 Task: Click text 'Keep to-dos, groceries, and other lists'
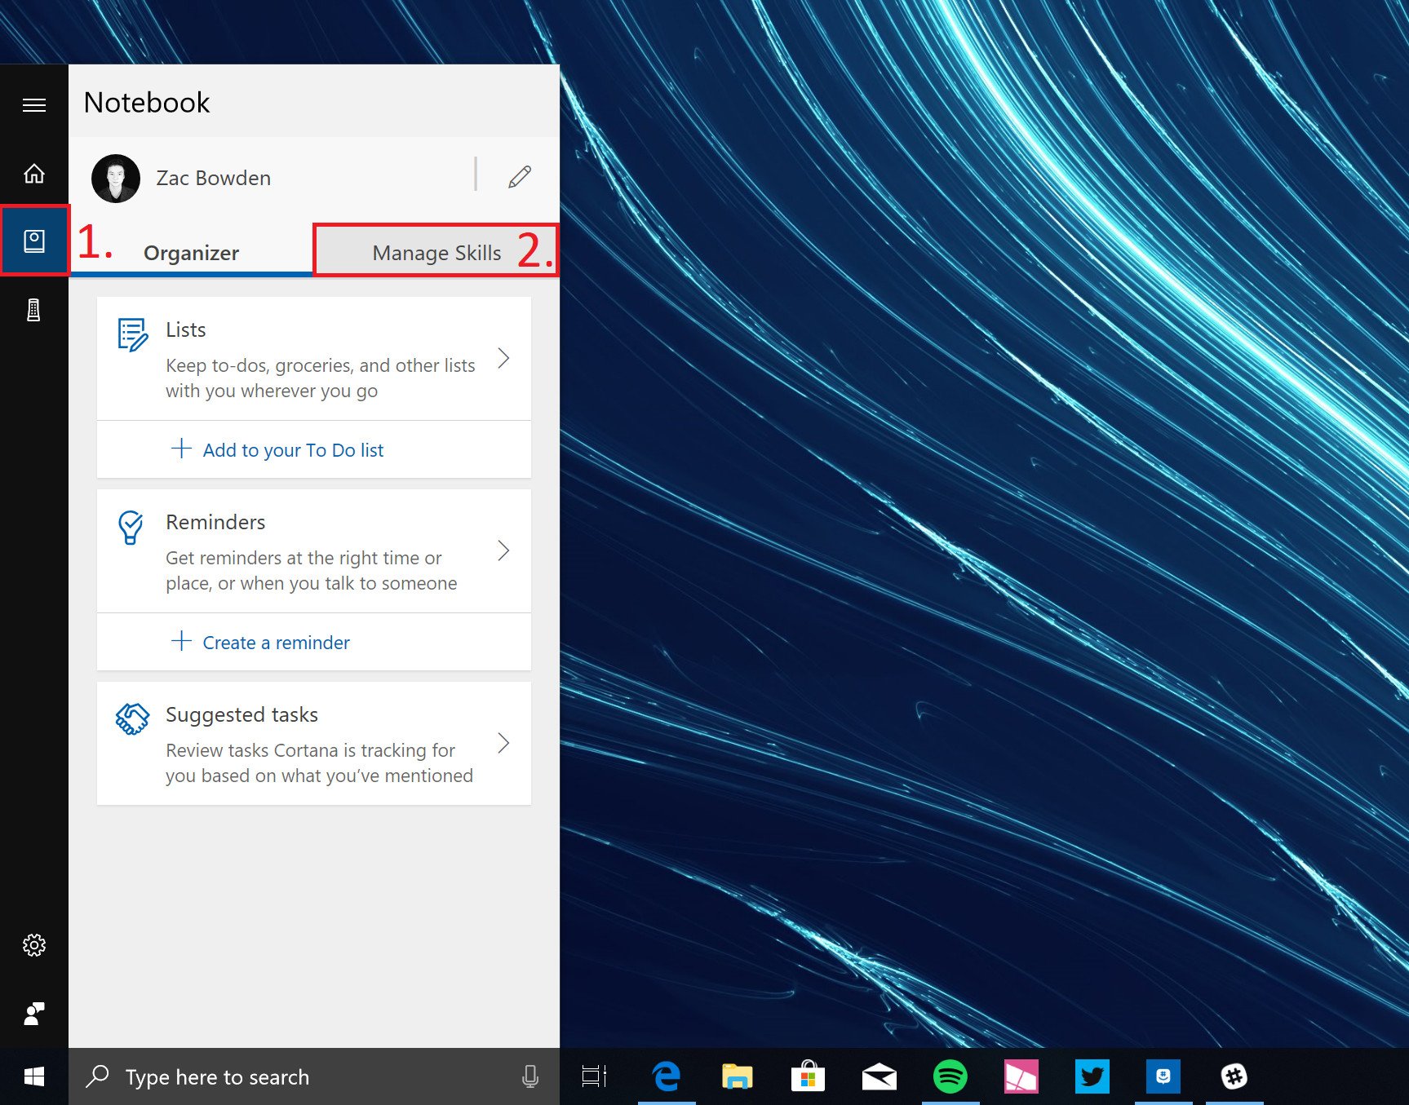pyautogui.click(x=321, y=365)
